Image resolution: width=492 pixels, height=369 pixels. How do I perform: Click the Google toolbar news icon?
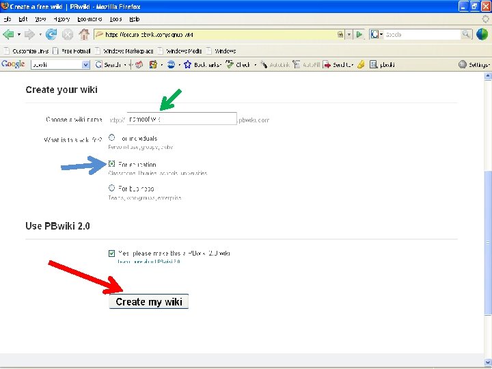pos(139,65)
